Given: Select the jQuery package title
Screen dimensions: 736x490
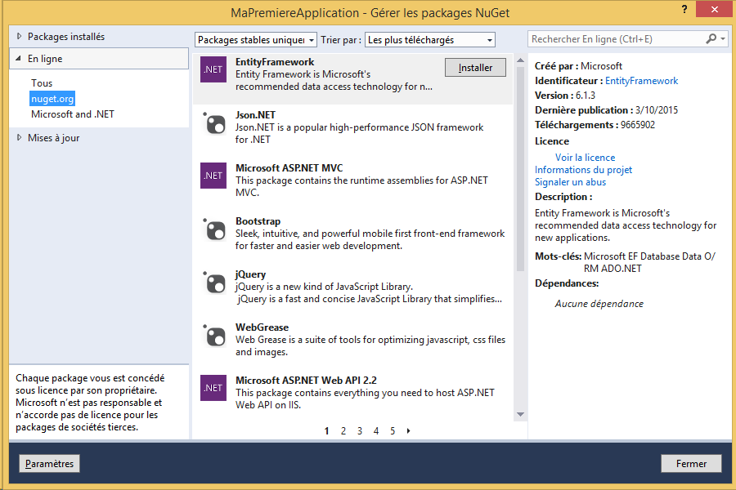Looking at the screenshot, I should coord(250,274).
